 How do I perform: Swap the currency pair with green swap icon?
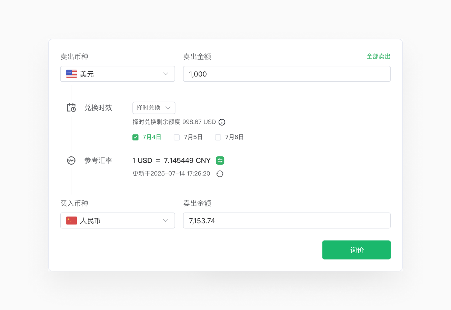[x=220, y=161]
